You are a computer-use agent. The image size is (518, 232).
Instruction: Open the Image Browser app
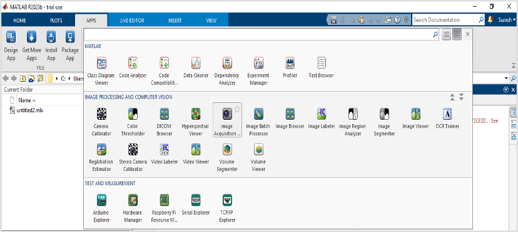[x=290, y=118]
